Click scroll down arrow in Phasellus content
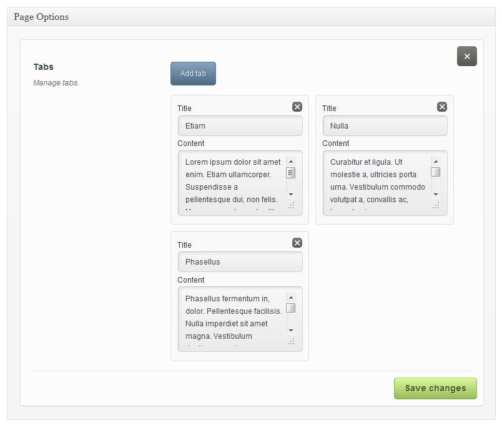The image size is (502, 428). 291,330
